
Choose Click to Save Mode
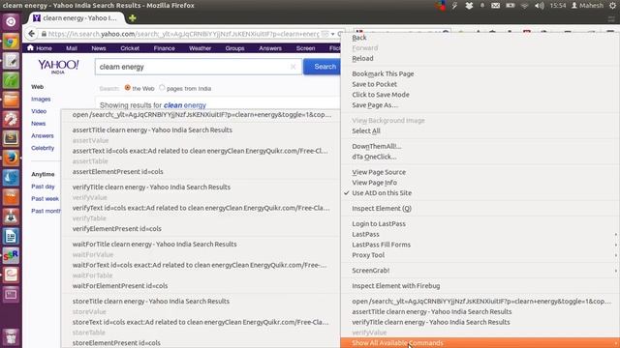[x=480, y=95]
